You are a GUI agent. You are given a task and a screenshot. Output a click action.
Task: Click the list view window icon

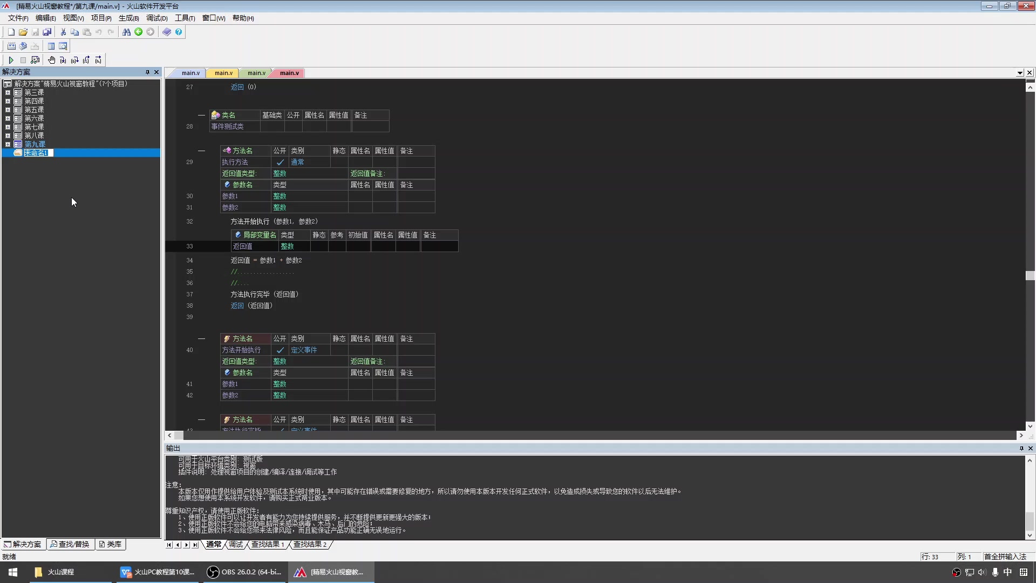tap(51, 46)
